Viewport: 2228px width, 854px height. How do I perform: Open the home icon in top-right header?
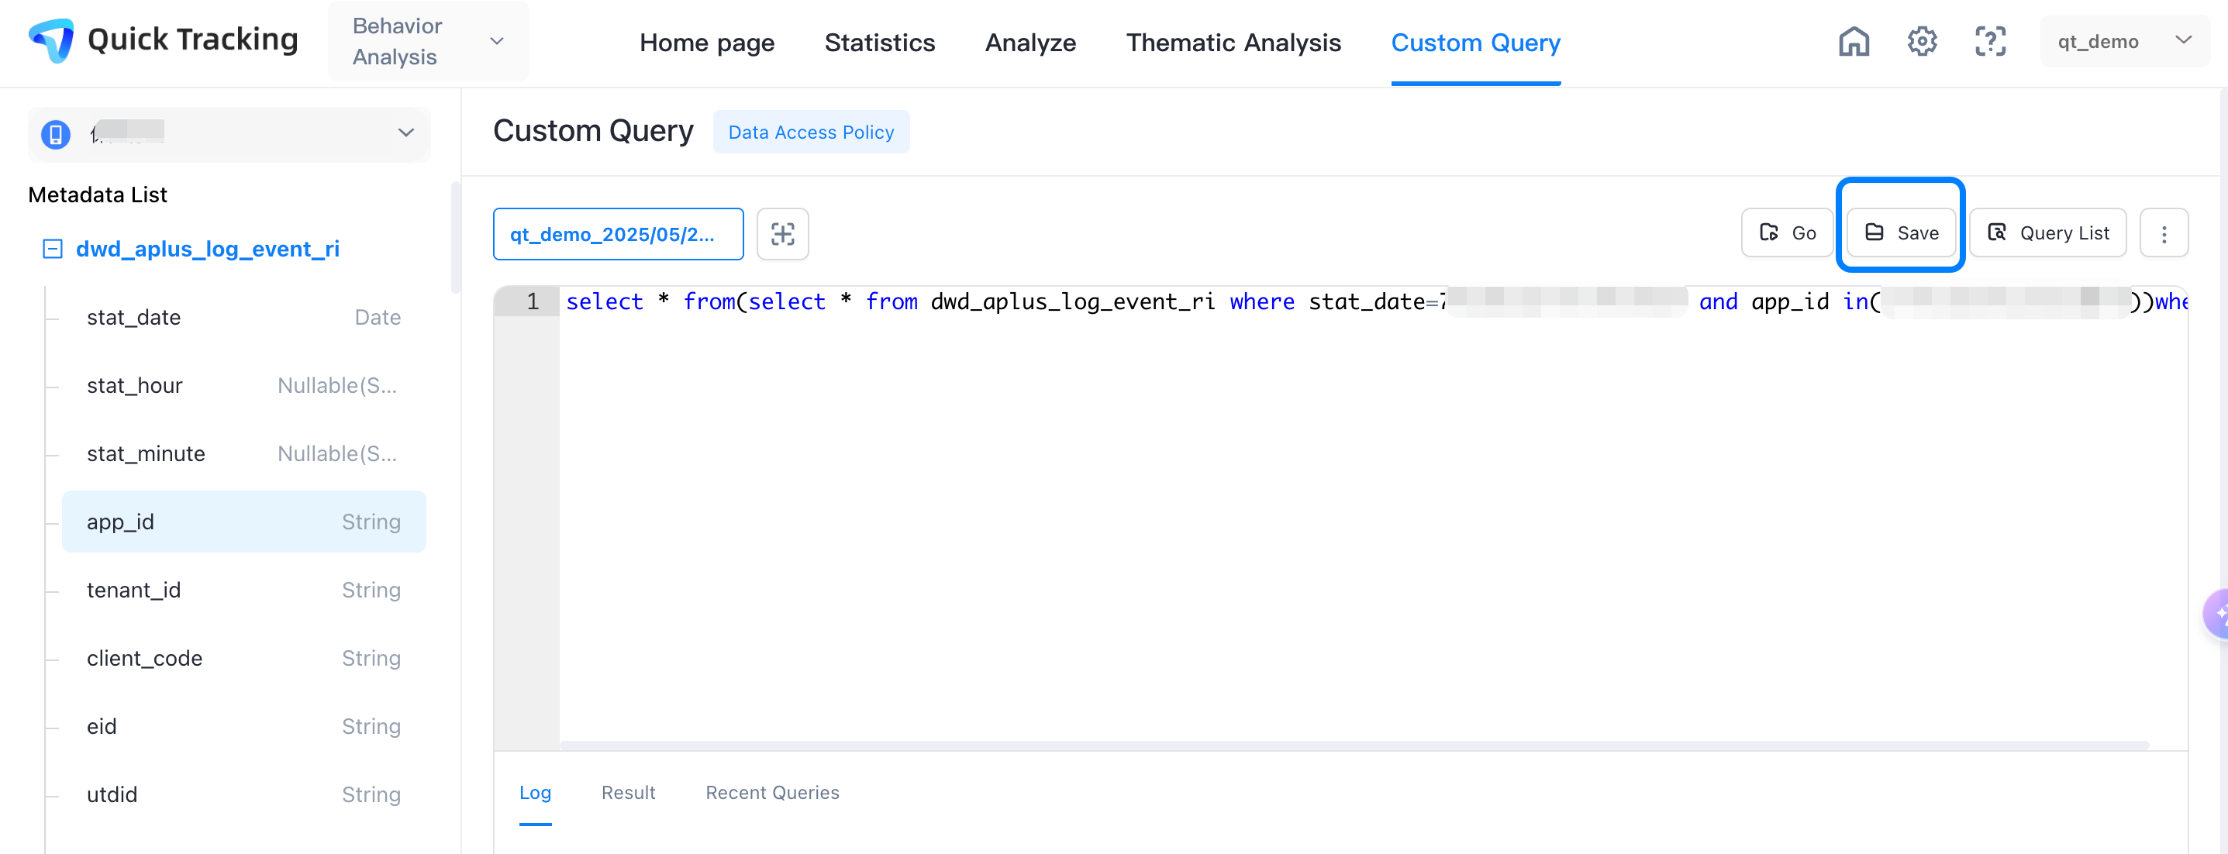coord(1853,42)
